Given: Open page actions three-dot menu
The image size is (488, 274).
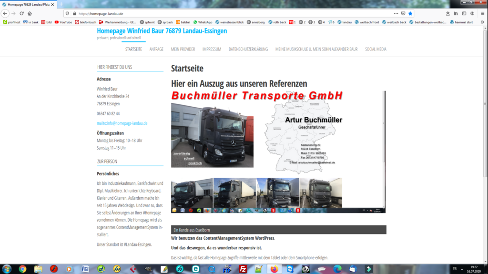Looking at the screenshot, I should point(396,13).
